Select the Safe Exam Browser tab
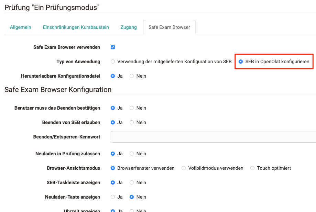This screenshot has width=316, height=212. pyautogui.click(x=169, y=27)
